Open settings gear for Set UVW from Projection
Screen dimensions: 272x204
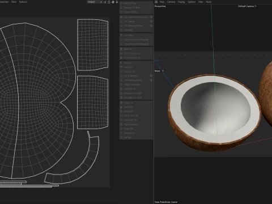[x=151, y=17]
